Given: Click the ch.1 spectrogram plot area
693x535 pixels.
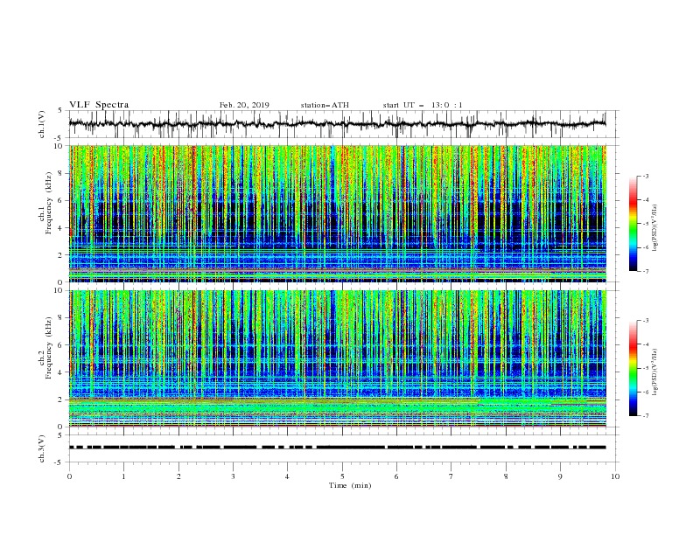Looking at the screenshot, I should [338, 213].
